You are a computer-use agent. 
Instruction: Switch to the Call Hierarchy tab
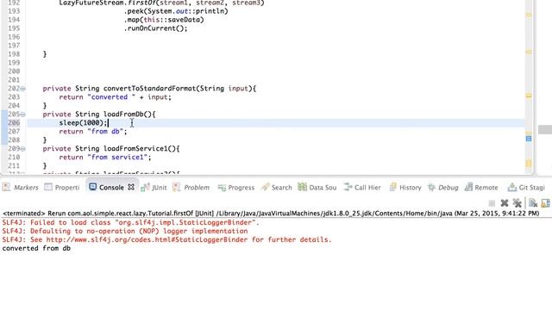362,188
